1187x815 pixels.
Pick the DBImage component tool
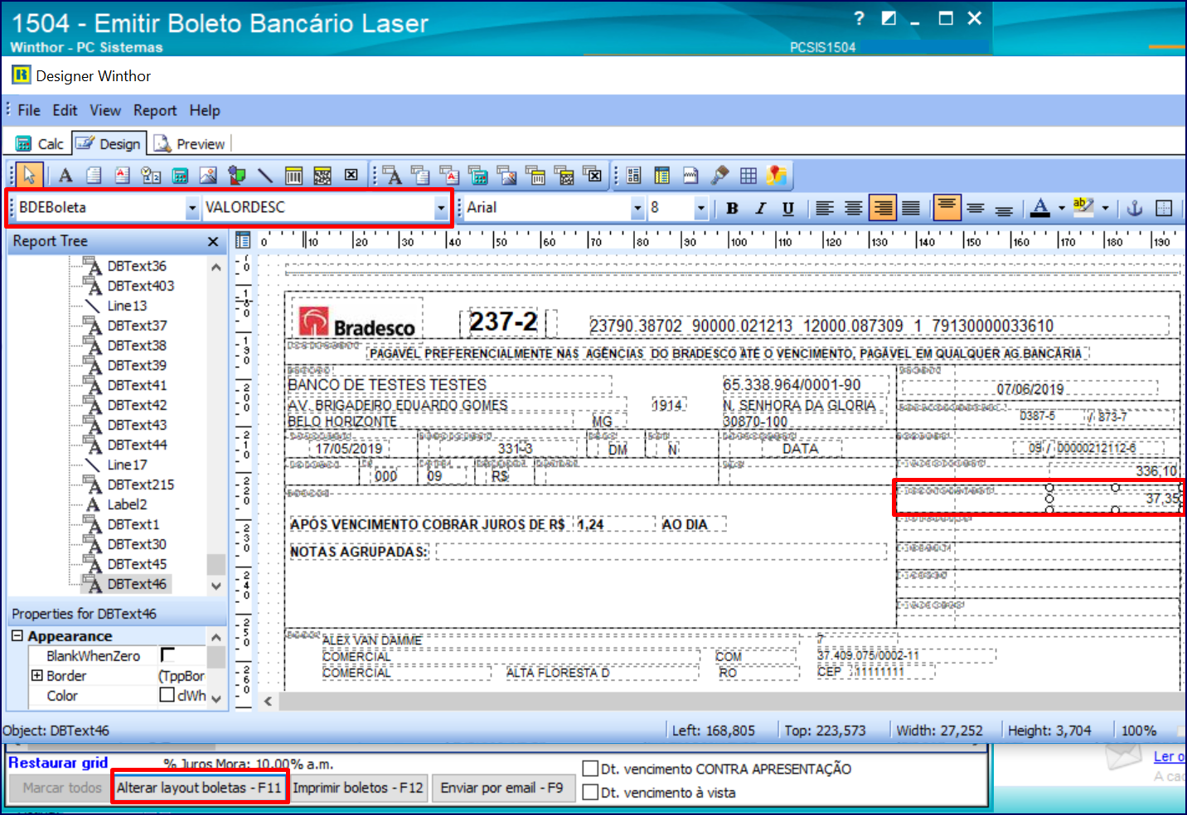(507, 175)
